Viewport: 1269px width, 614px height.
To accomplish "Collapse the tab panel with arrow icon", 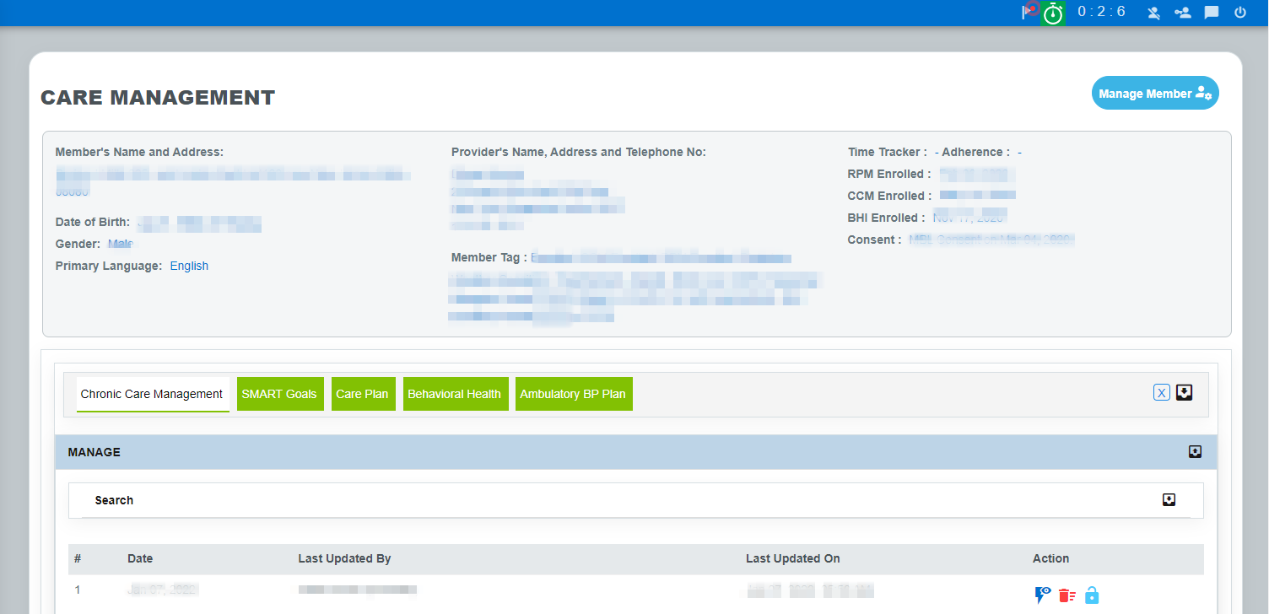I will coord(1185,392).
